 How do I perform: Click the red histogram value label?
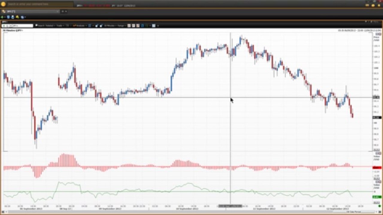376,168
